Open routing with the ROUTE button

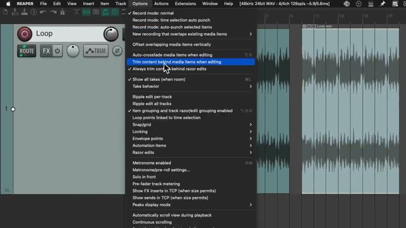point(27,51)
